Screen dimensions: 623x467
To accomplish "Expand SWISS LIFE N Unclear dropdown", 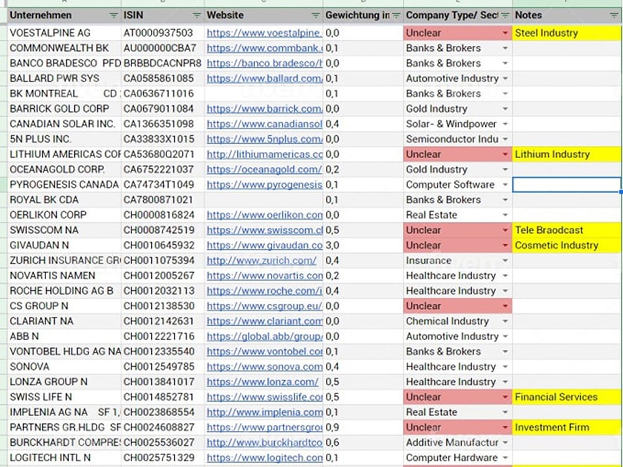I will pos(505,397).
